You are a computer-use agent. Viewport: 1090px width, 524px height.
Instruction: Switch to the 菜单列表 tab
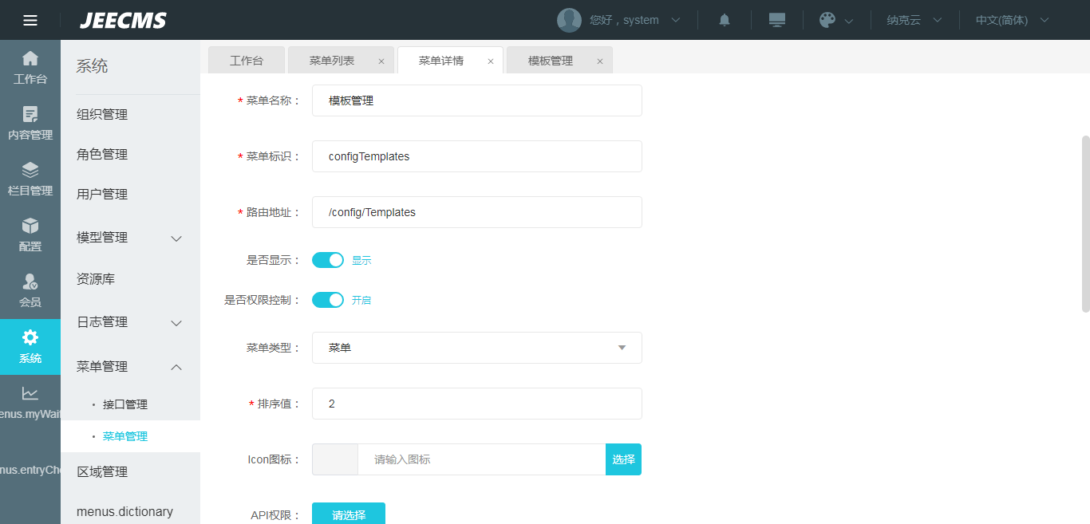(x=332, y=61)
